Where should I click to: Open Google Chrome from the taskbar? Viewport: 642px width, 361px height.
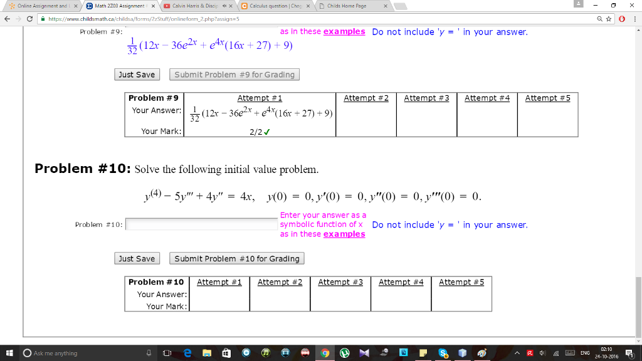coord(325,353)
